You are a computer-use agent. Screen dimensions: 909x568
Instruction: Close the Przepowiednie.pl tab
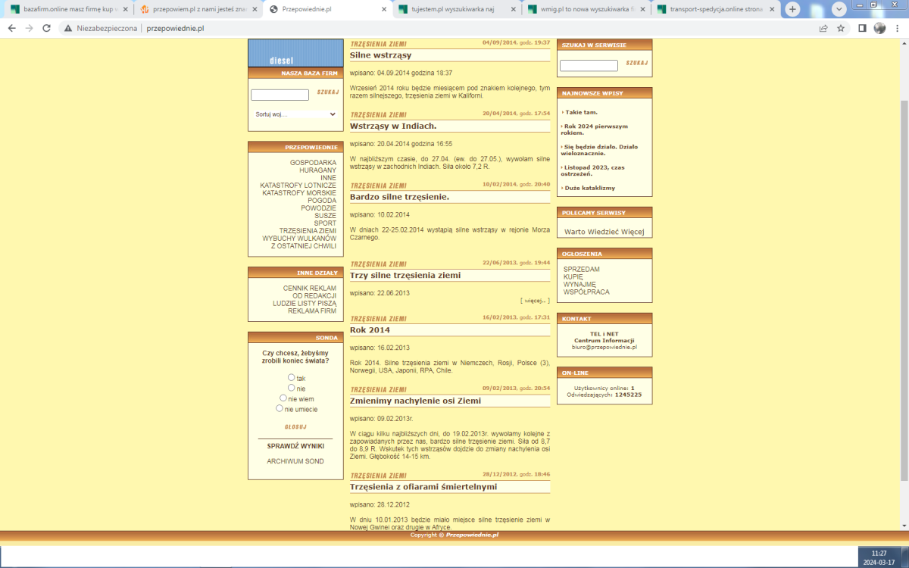(383, 9)
